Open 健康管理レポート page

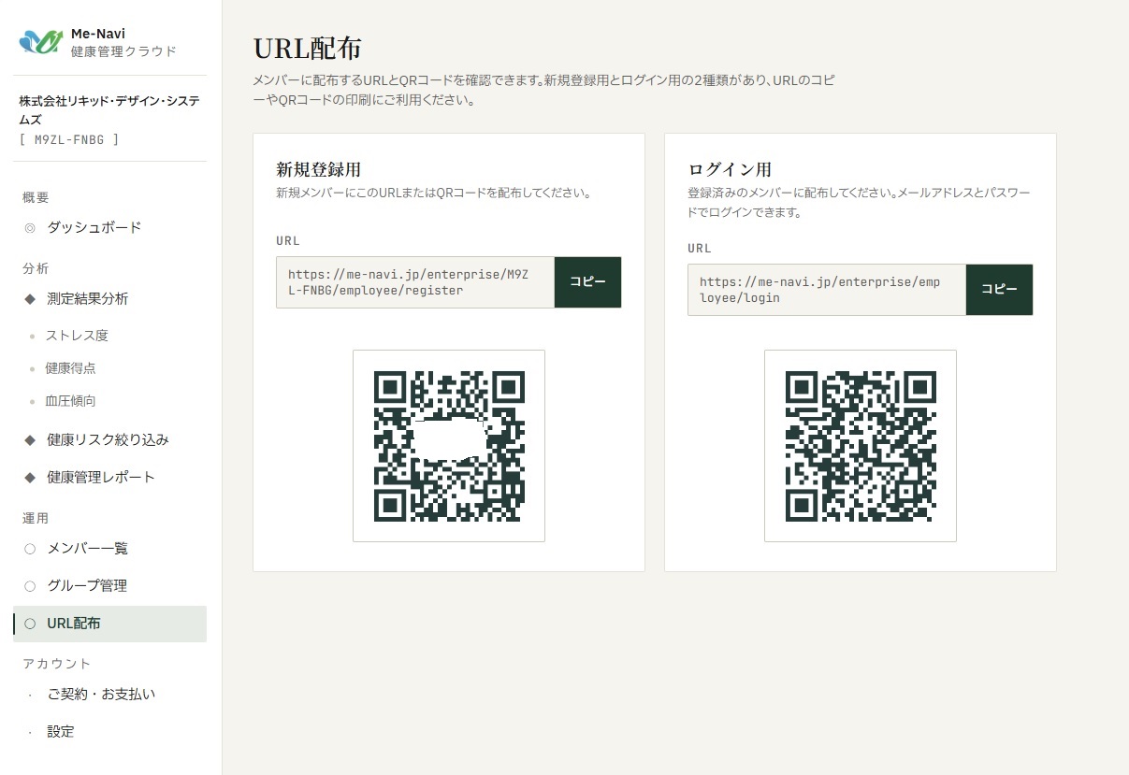click(109, 477)
